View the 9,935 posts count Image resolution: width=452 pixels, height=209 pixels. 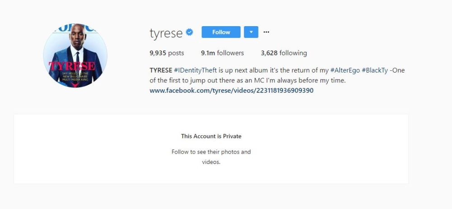click(x=167, y=53)
